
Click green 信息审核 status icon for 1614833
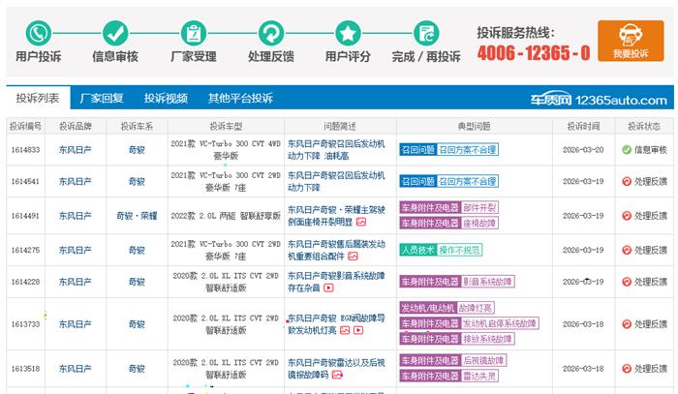626,150
